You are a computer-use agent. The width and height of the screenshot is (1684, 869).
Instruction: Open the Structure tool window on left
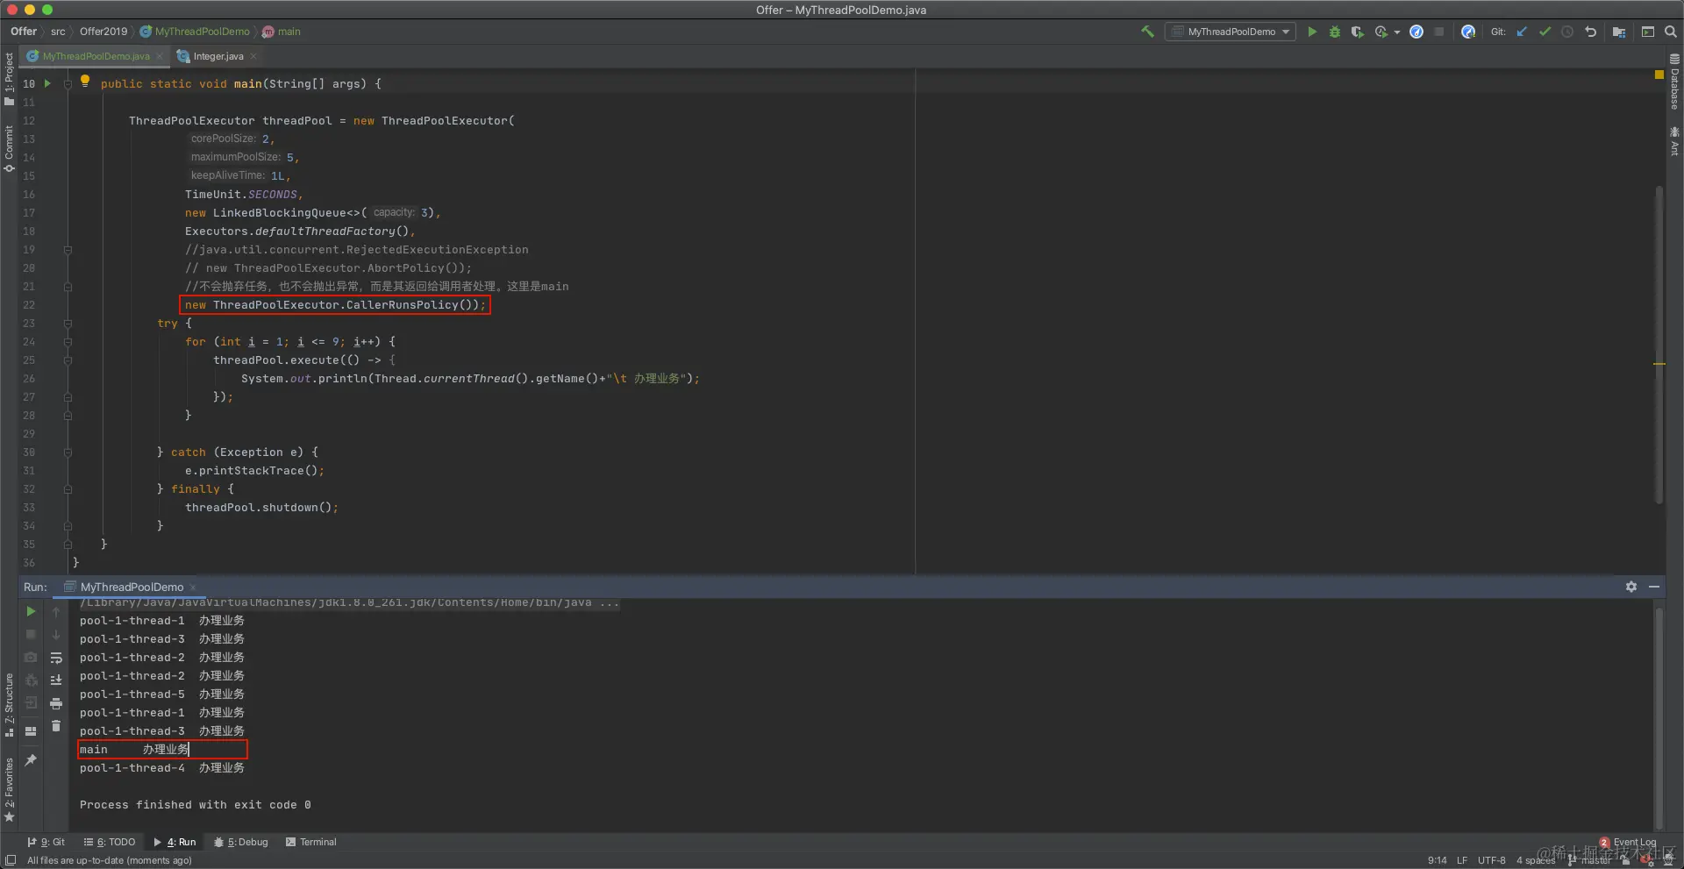pyautogui.click(x=10, y=705)
